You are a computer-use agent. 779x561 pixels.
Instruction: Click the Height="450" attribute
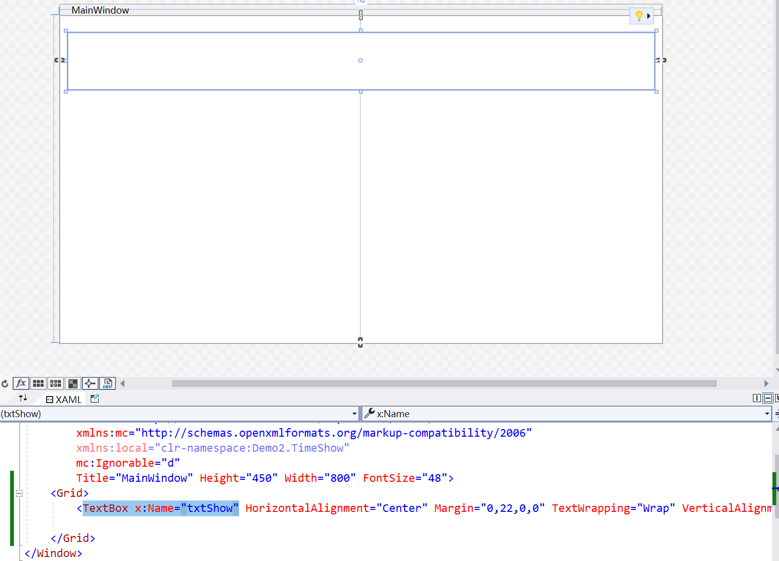239,478
